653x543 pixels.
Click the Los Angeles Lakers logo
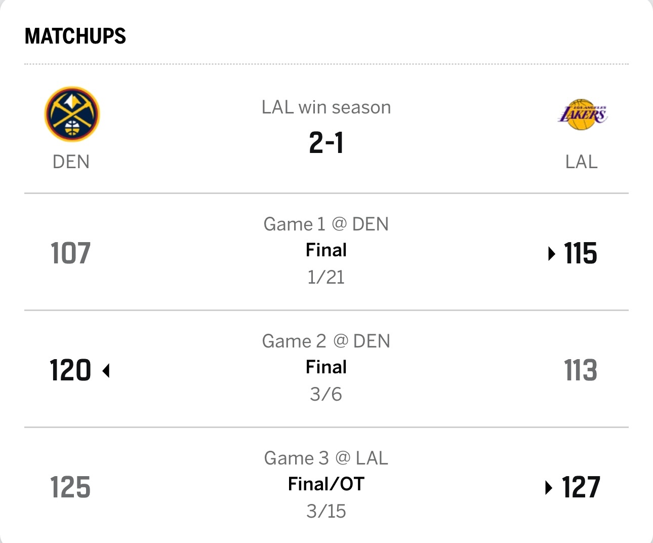tap(582, 114)
